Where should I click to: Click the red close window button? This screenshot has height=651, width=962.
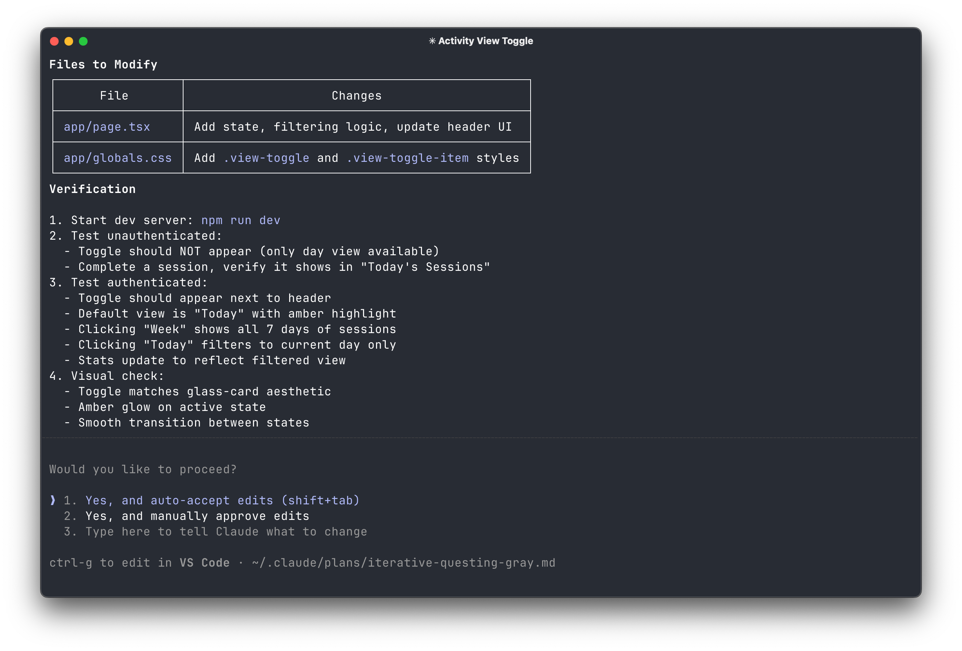[54, 41]
